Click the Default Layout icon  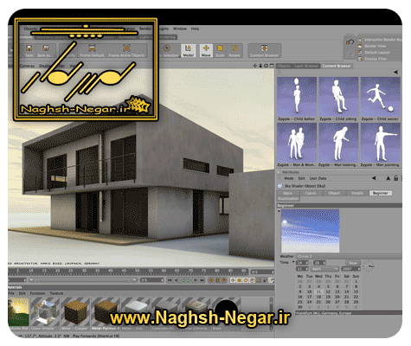pyautogui.click(x=360, y=52)
